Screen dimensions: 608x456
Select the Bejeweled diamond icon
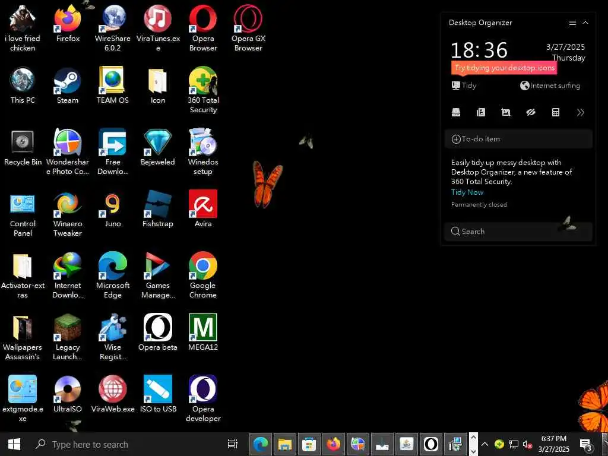coord(158,147)
